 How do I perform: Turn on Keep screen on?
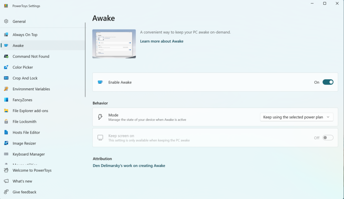(328, 138)
